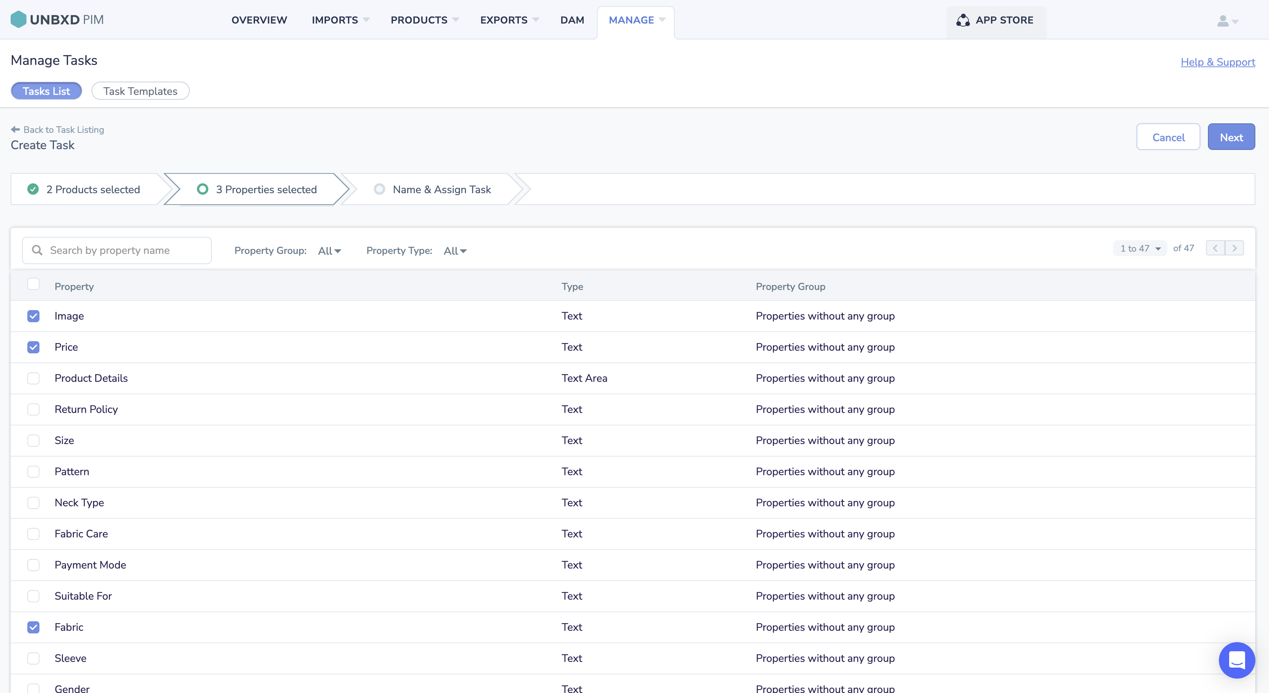Open the 1 to 47 page range dropdown
The height and width of the screenshot is (693, 1269).
pyautogui.click(x=1140, y=248)
